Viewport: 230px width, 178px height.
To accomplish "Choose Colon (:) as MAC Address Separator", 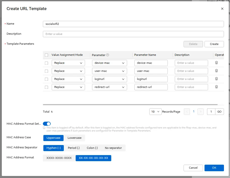I will (92, 148).
